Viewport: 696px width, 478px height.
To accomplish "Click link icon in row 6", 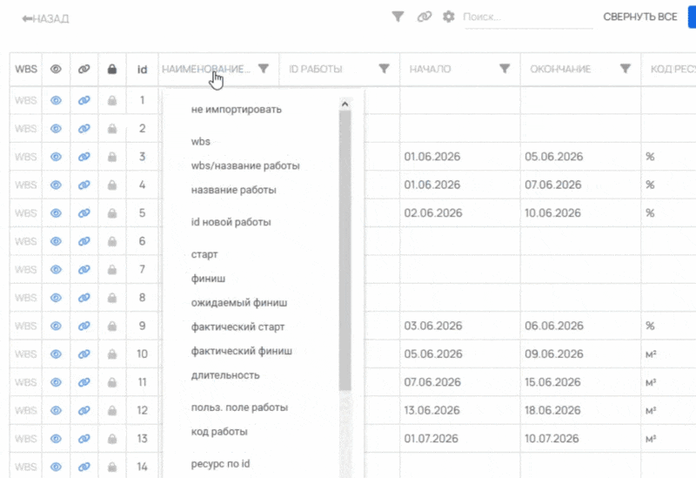I will point(84,241).
